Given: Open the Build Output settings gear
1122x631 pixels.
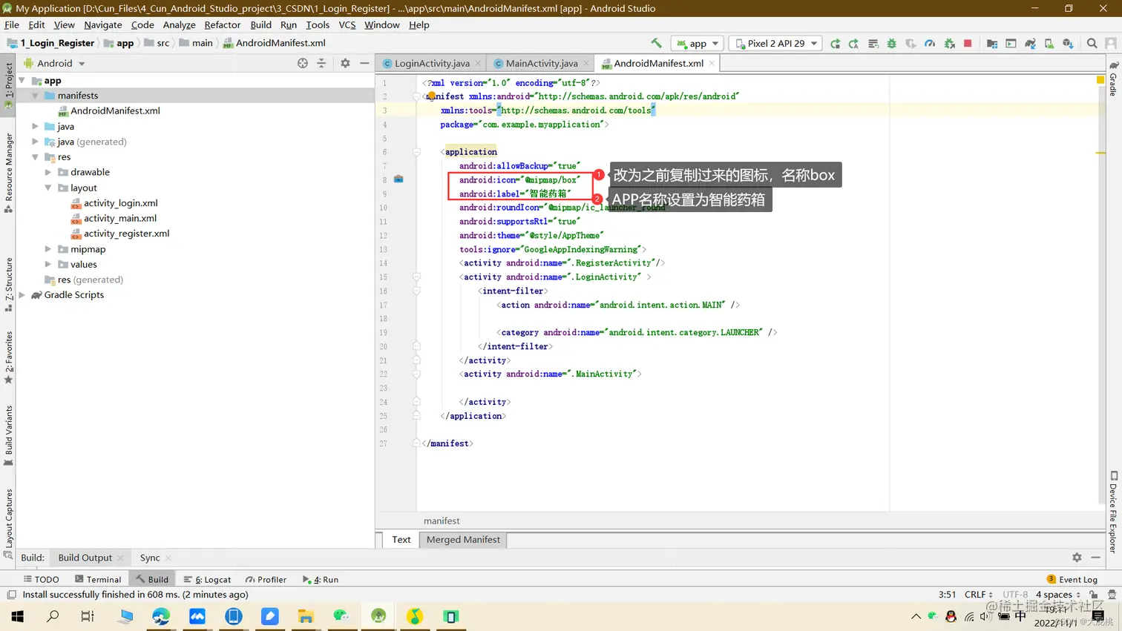Looking at the screenshot, I should [1077, 558].
